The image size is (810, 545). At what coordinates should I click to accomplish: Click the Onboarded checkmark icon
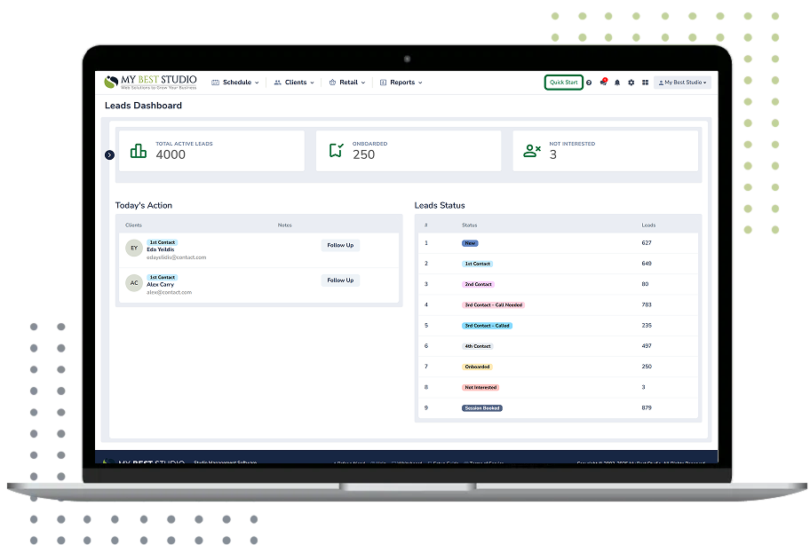[x=336, y=151]
